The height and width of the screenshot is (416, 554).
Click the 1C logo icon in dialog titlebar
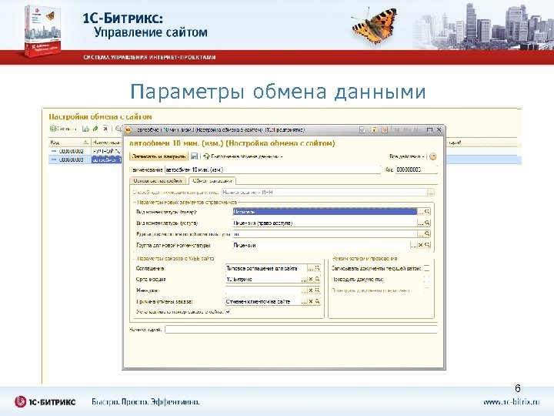[128, 130]
